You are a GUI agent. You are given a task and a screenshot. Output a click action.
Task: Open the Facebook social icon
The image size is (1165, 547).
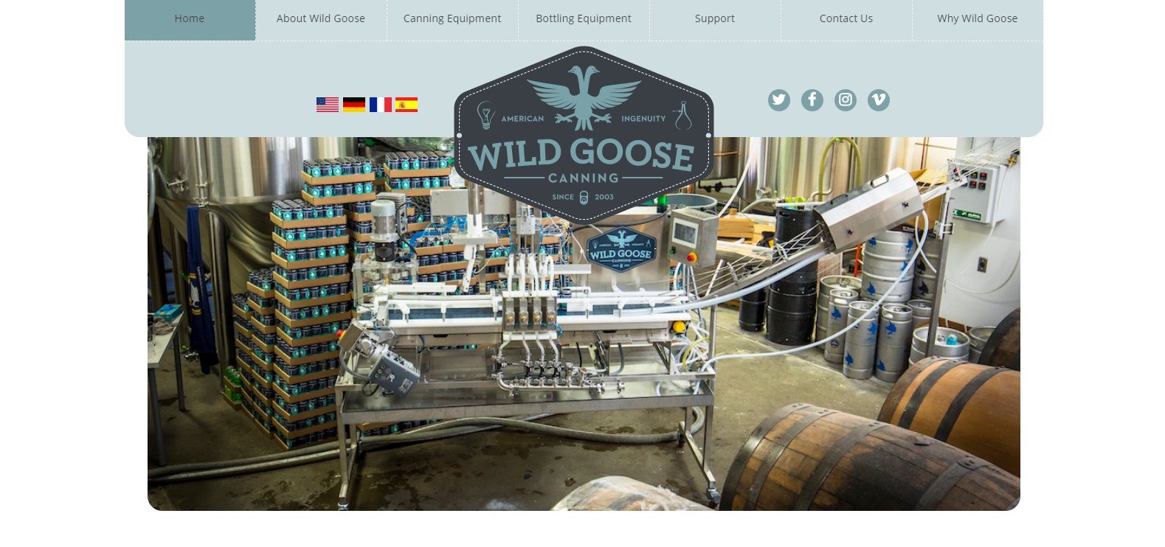812,100
